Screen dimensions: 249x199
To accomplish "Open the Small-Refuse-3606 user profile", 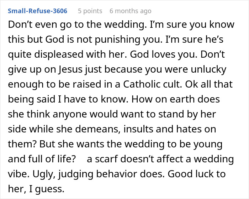I will (x=37, y=11).
